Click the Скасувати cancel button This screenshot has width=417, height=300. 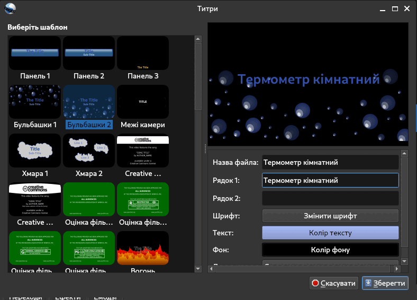334,283
